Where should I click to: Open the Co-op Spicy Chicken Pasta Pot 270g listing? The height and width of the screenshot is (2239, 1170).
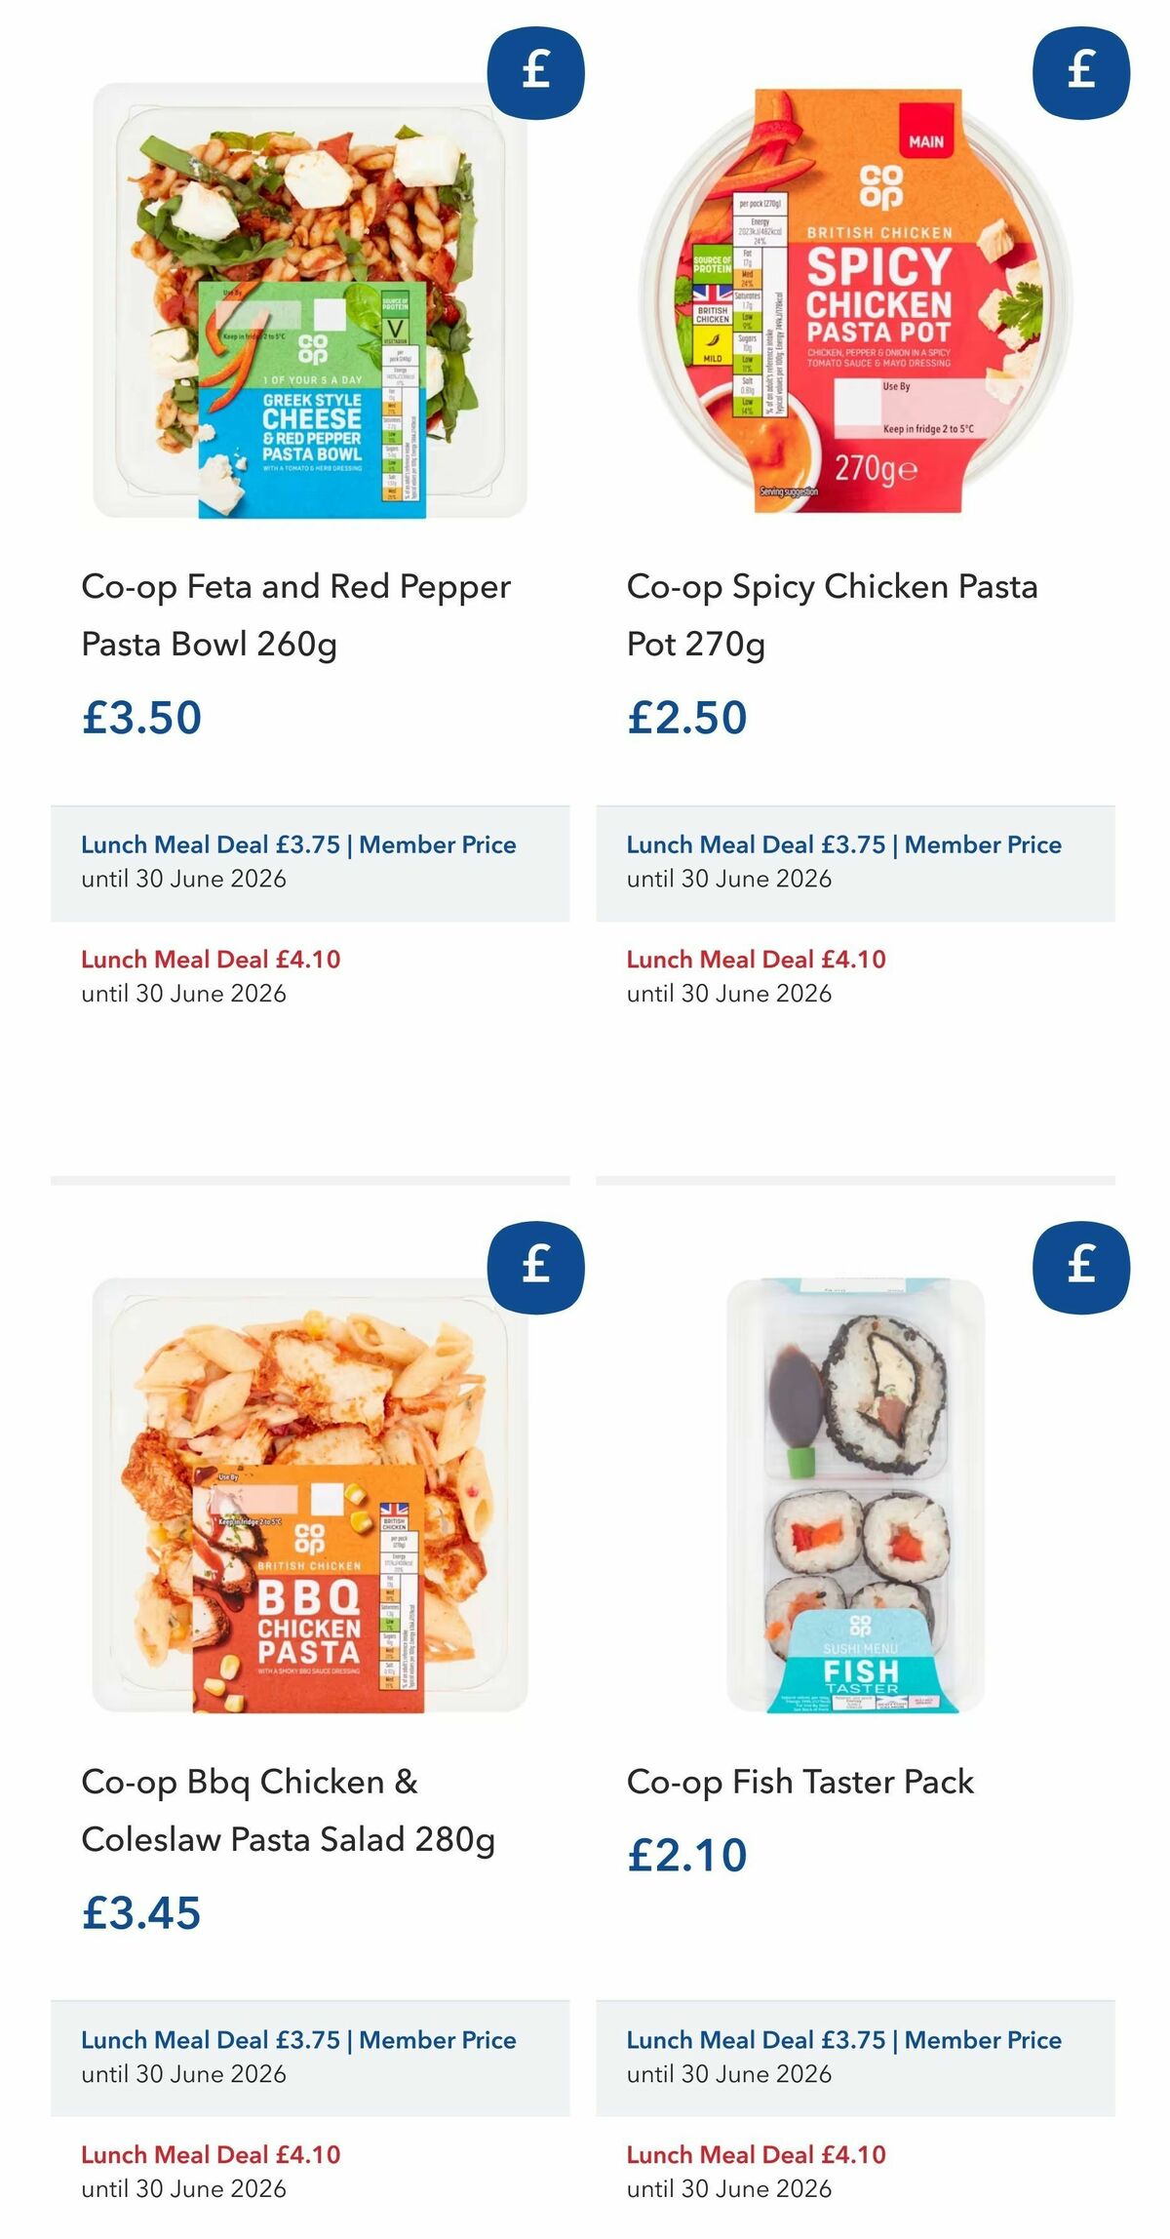[833, 608]
